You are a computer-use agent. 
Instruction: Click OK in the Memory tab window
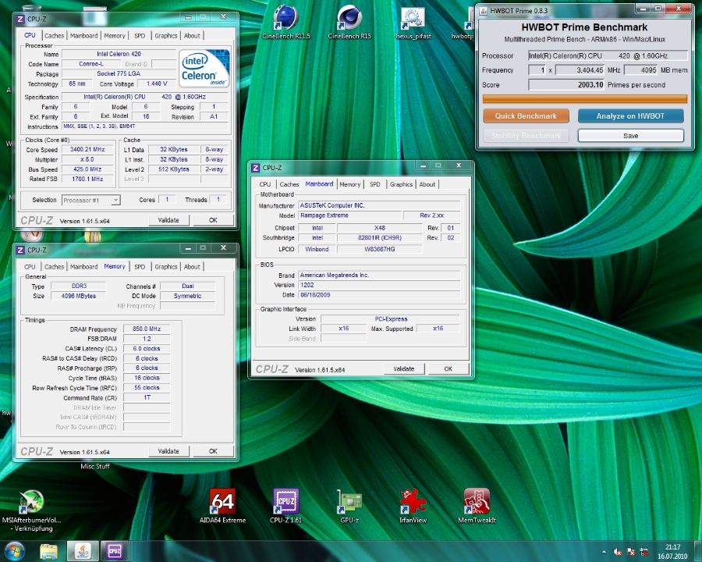[213, 451]
